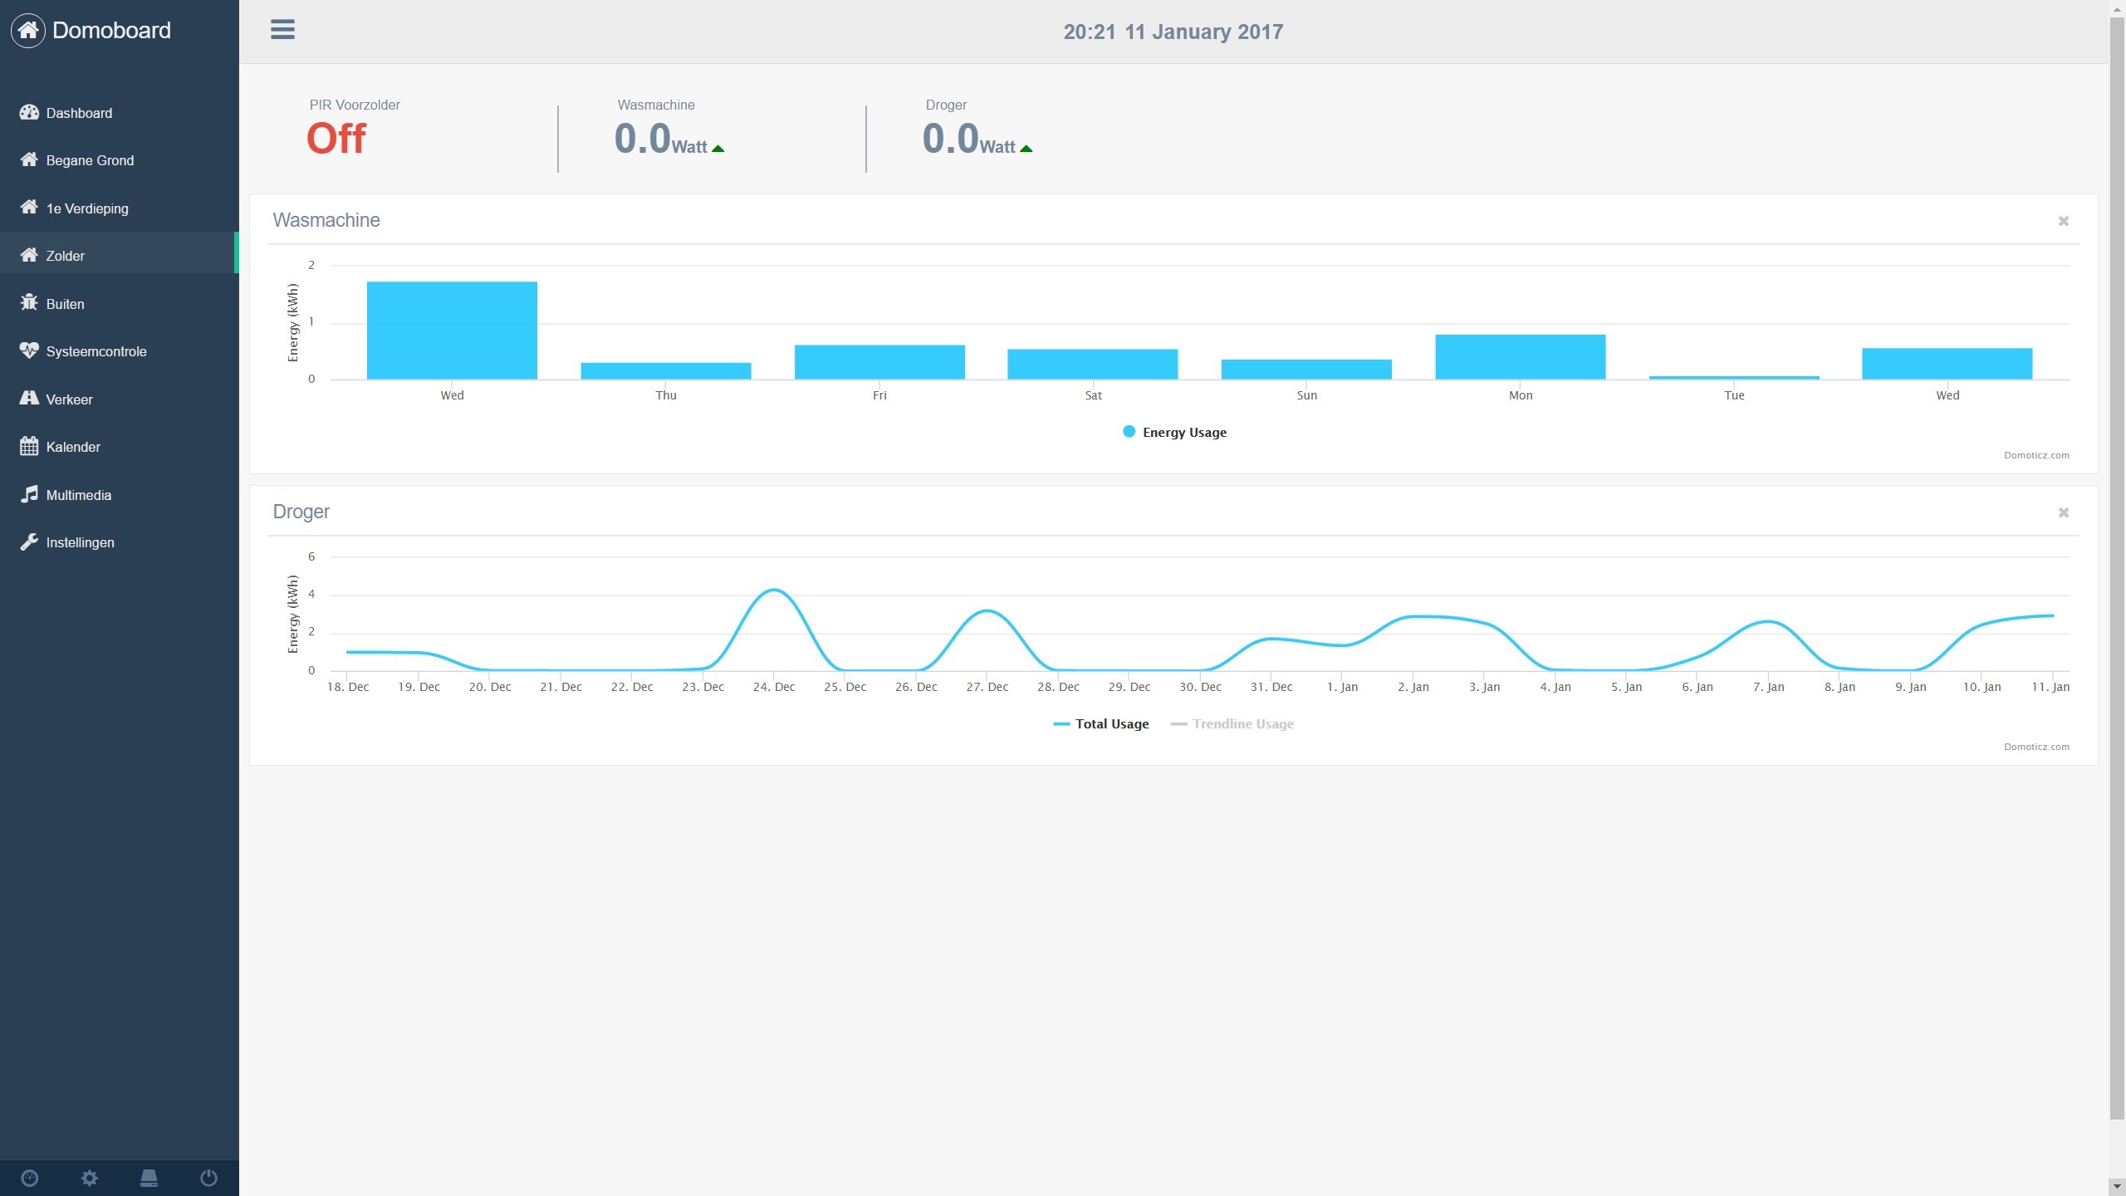Click the bug icon next to Buiten
2126x1196 pixels.
point(29,302)
